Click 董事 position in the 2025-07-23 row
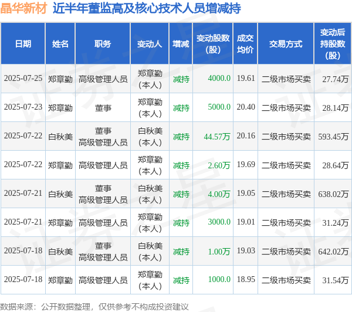The height and width of the screenshot is (312, 352). (x=103, y=108)
